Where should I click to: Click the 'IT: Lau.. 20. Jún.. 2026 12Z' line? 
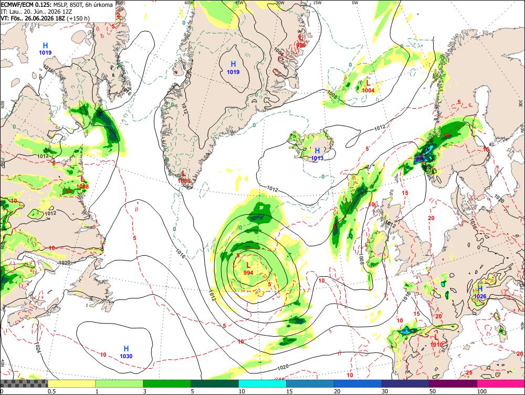click(37, 12)
